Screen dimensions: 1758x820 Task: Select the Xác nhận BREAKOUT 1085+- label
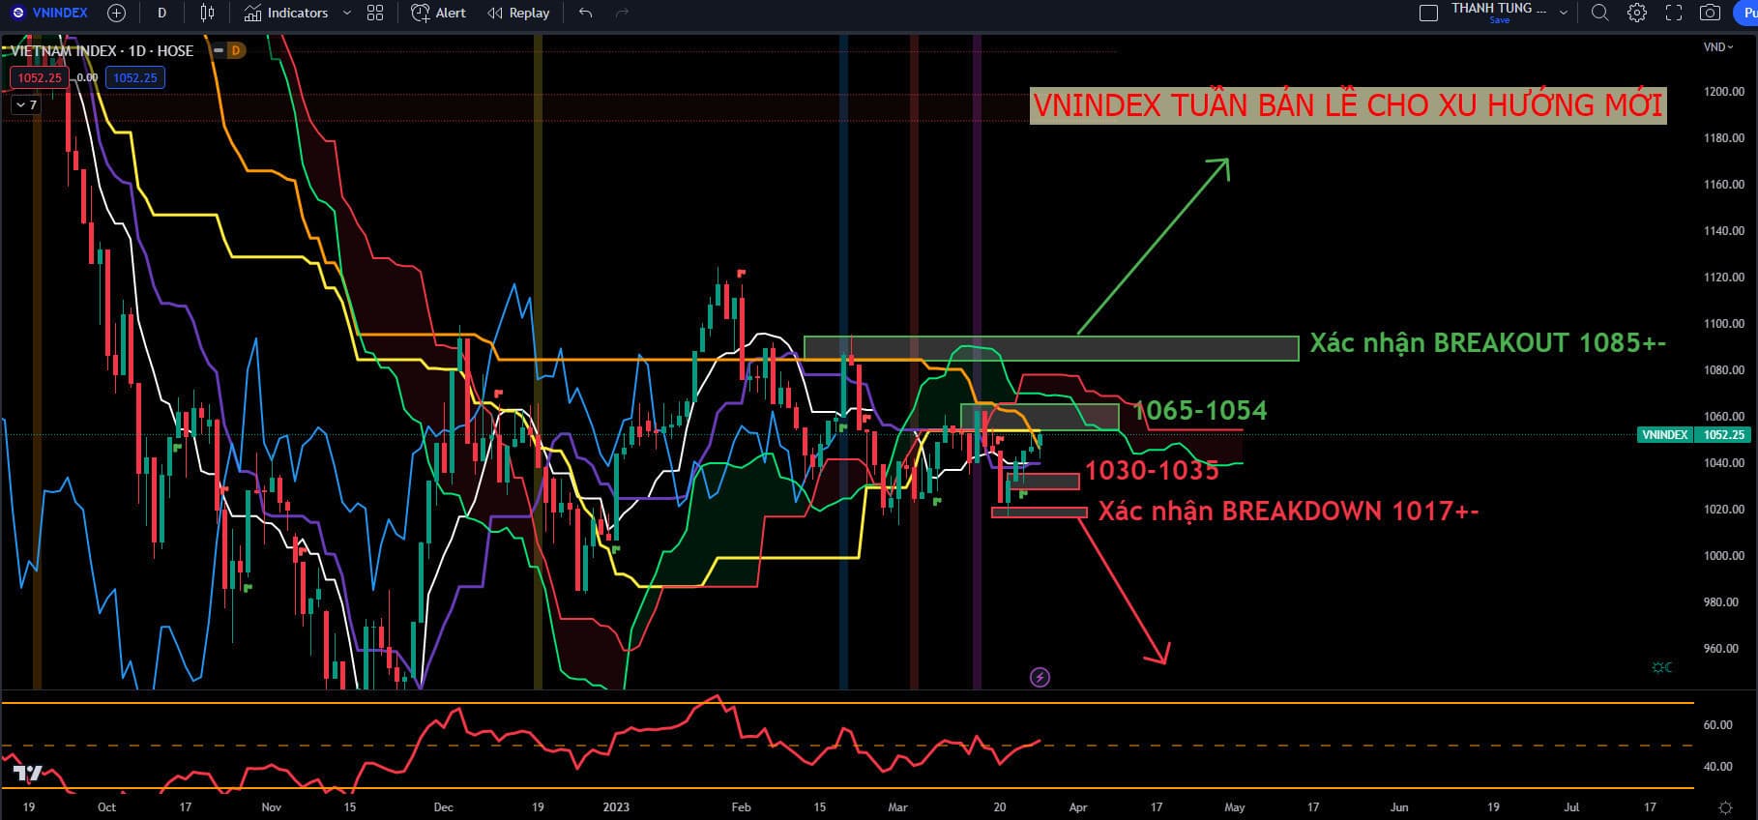click(x=1487, y=343)
